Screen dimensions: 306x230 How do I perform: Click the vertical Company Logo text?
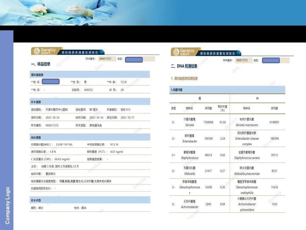click(x=7, y=205)
